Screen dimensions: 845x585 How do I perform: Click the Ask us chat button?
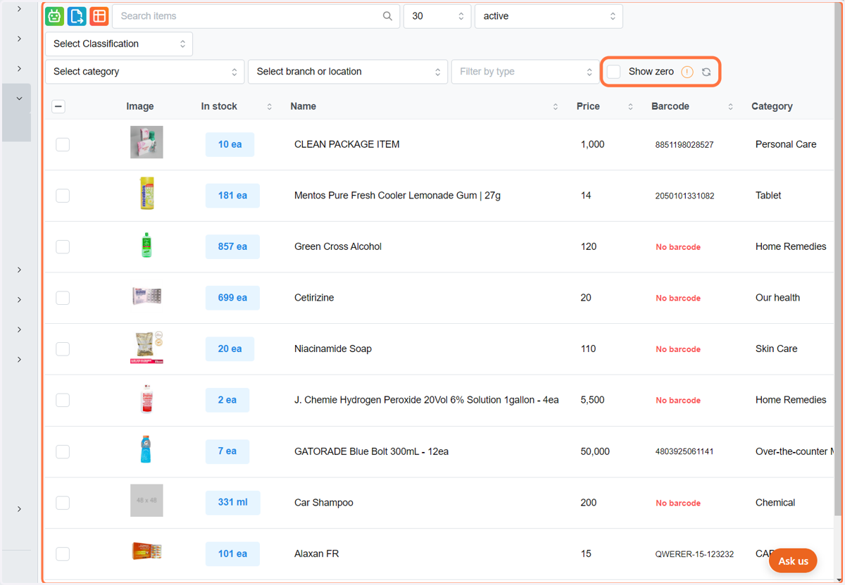tap(793, 561)
